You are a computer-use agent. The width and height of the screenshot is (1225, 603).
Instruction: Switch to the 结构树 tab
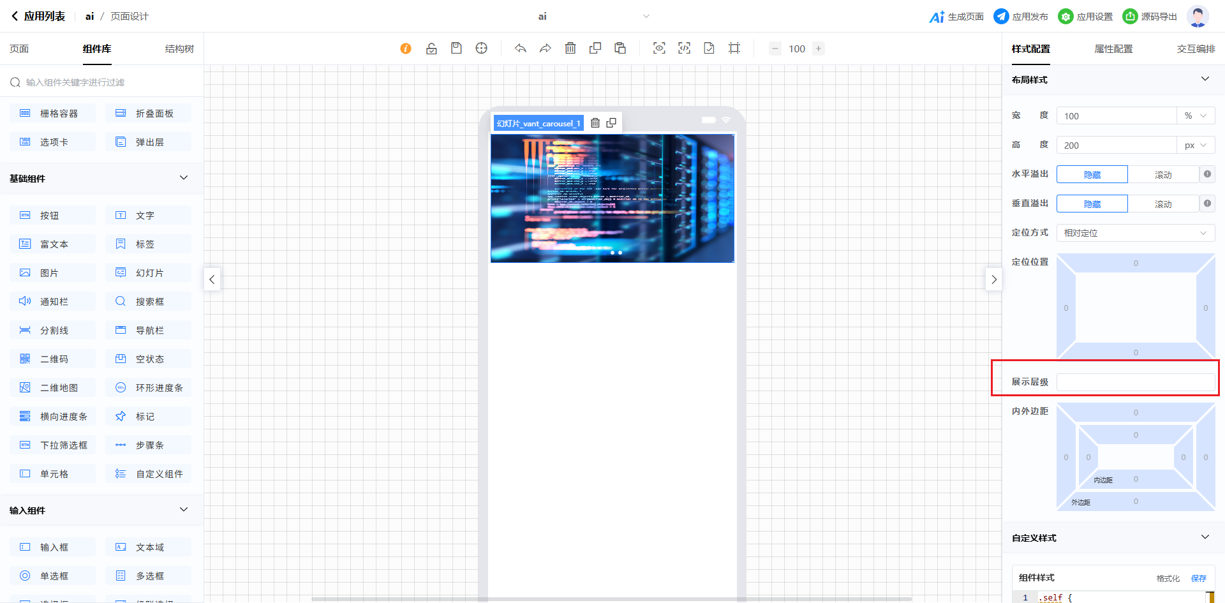(x=179, y=49)
